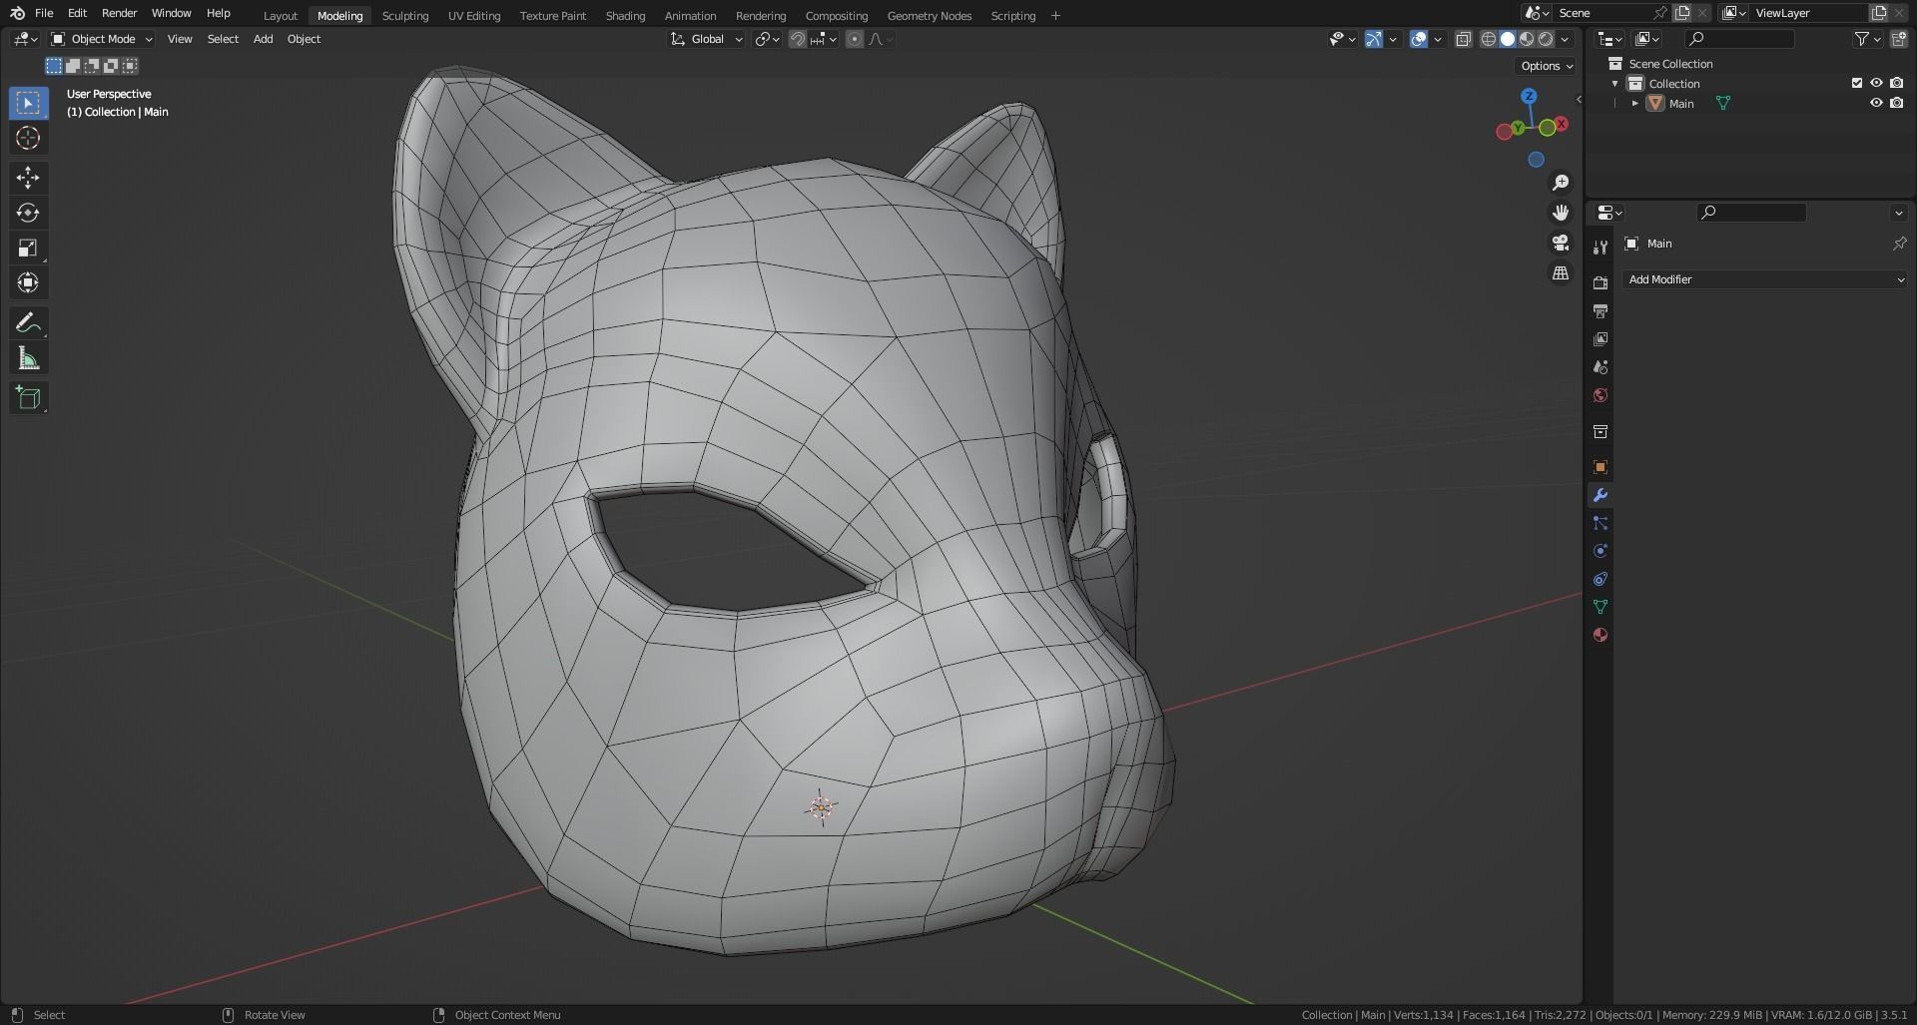1917x1025 pixels.
Task: Expand the Main object in outliner
Action: (x=1634, y=103)
